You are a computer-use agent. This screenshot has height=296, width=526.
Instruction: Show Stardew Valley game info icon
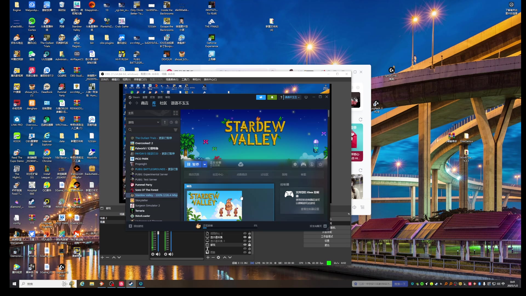pos(312,164)
